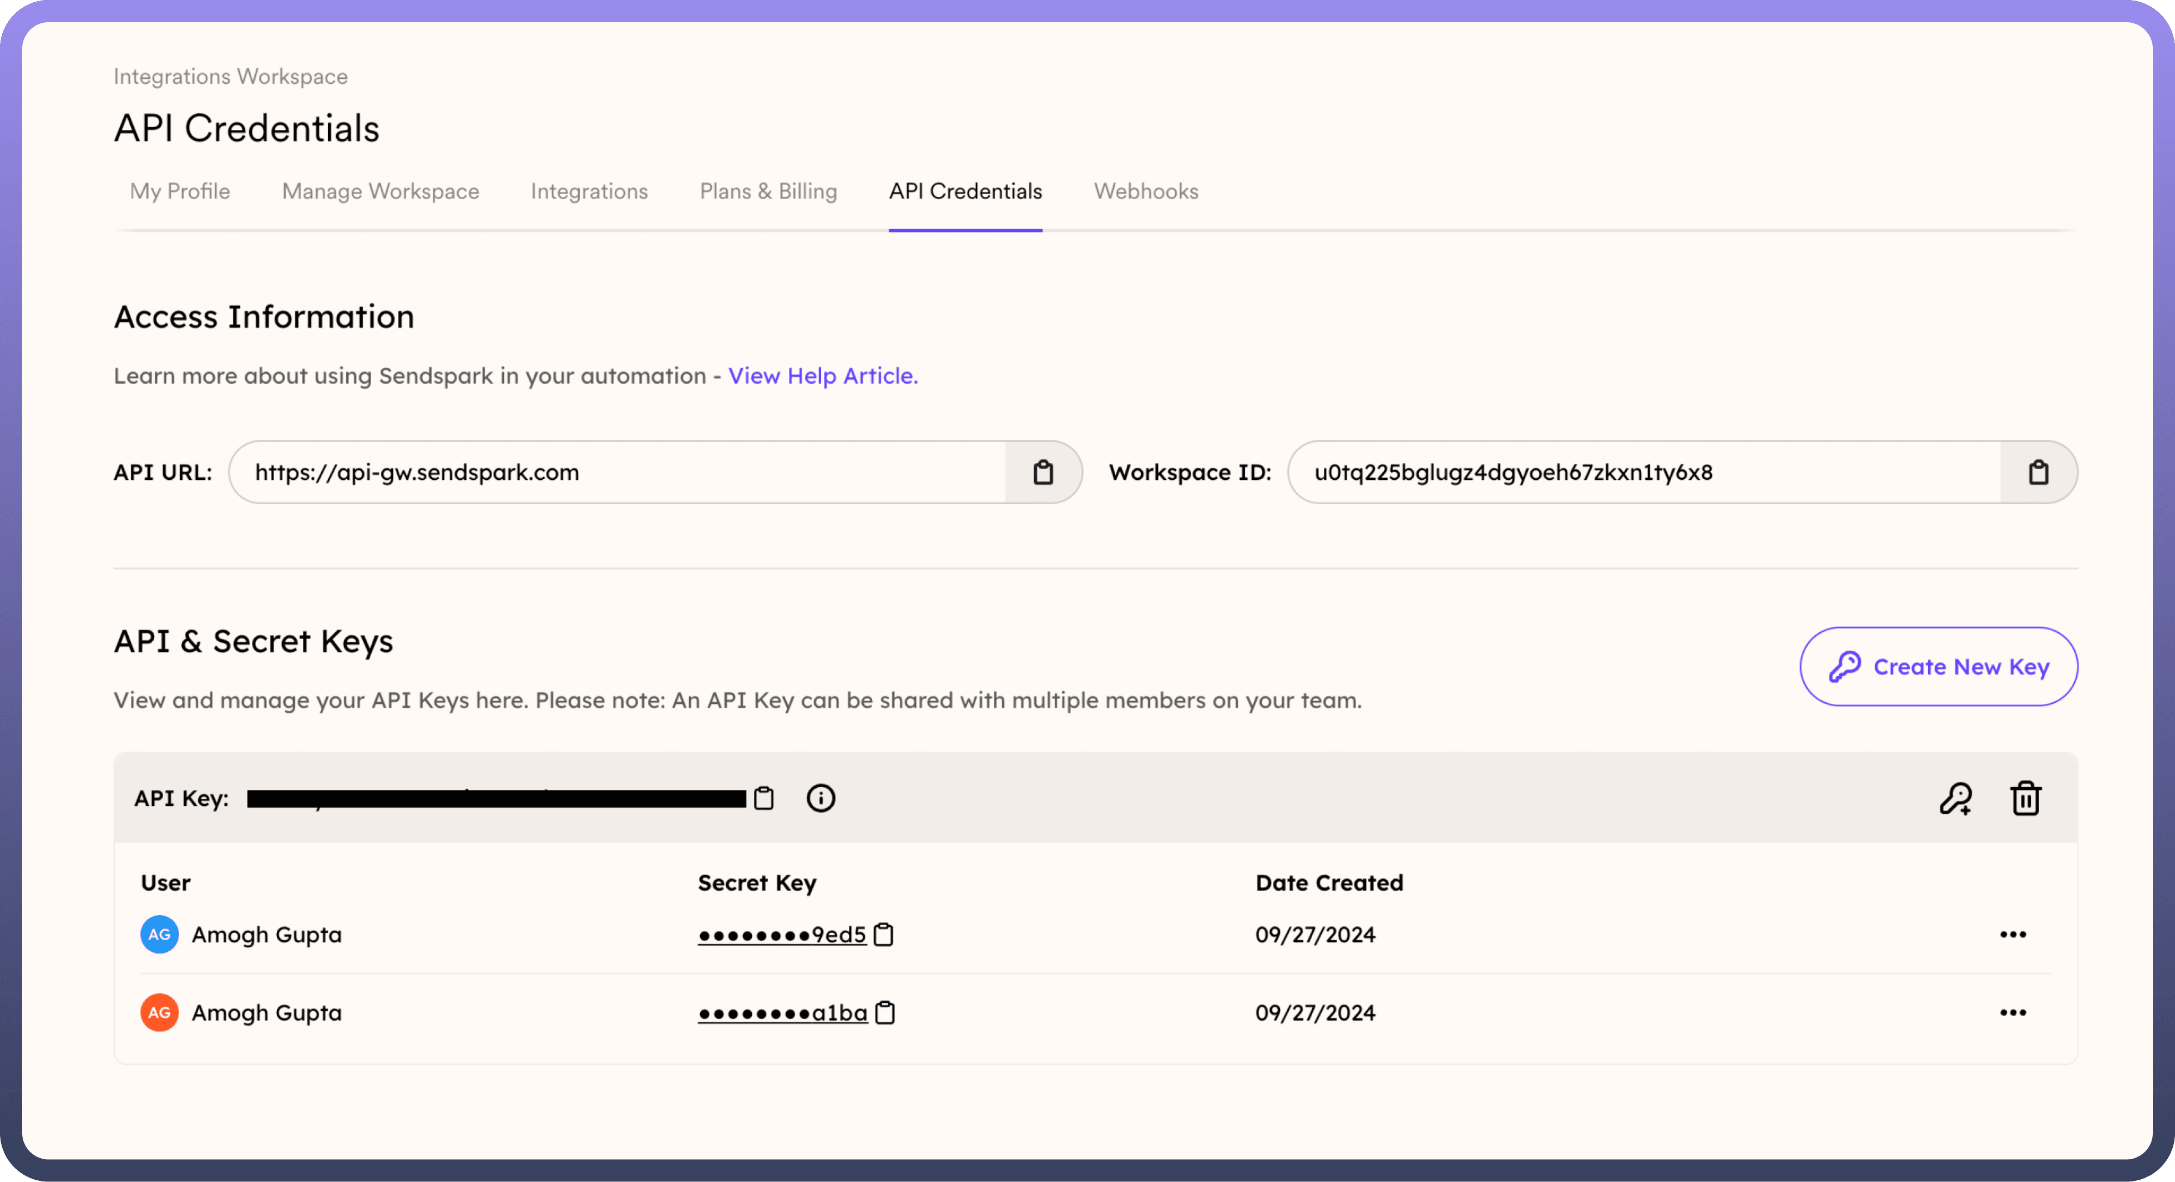Open the Plans & Billing tab
The image size is (2175, 1182).
click(x=768, y=192)
